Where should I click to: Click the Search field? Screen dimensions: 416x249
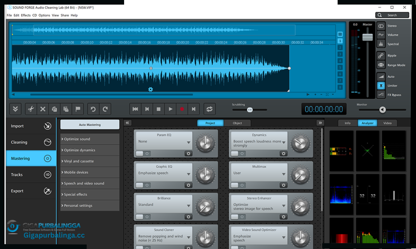click(392, 15)
